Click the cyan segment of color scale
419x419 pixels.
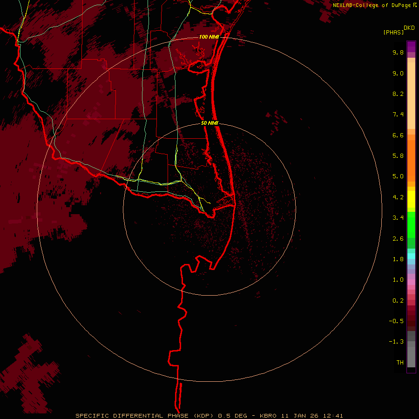[x=411, y=256]
